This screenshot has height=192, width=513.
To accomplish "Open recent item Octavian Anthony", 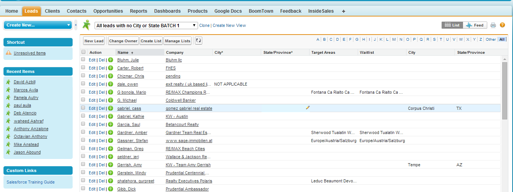I will point(30,136).
